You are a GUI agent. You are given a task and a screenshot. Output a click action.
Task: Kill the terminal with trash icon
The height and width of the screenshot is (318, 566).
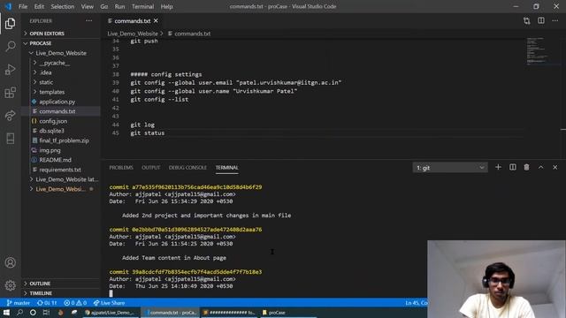pos(527,167)
